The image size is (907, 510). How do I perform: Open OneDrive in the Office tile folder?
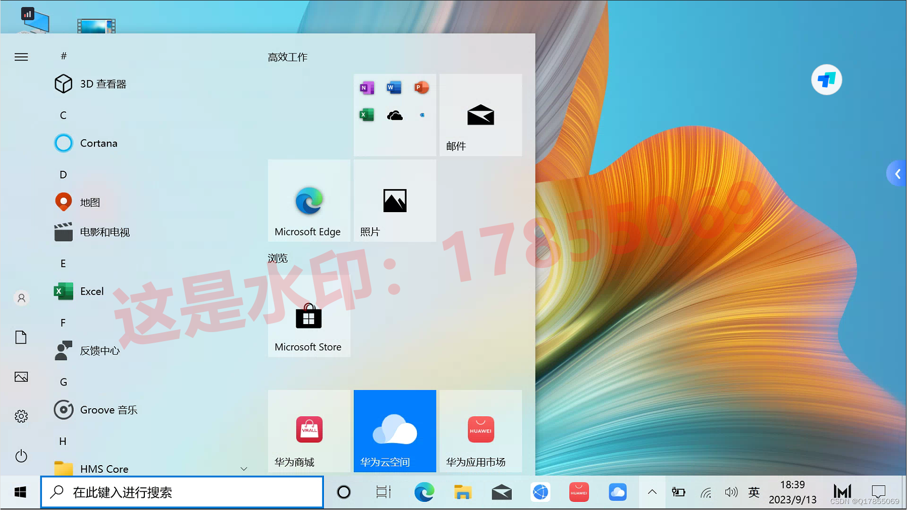pos(394,115)
